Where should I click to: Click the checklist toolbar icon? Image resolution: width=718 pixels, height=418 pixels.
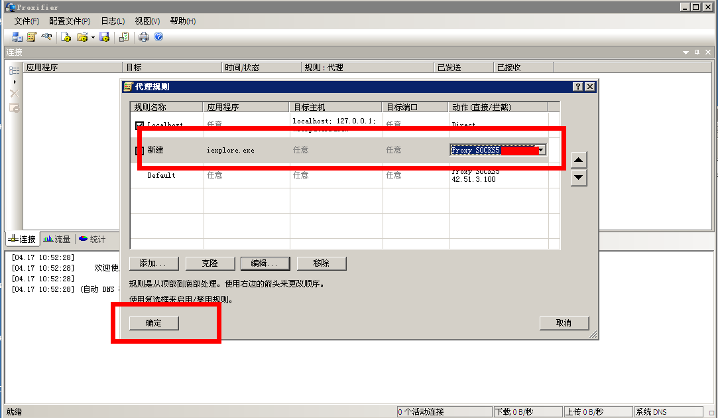(123, 37)
